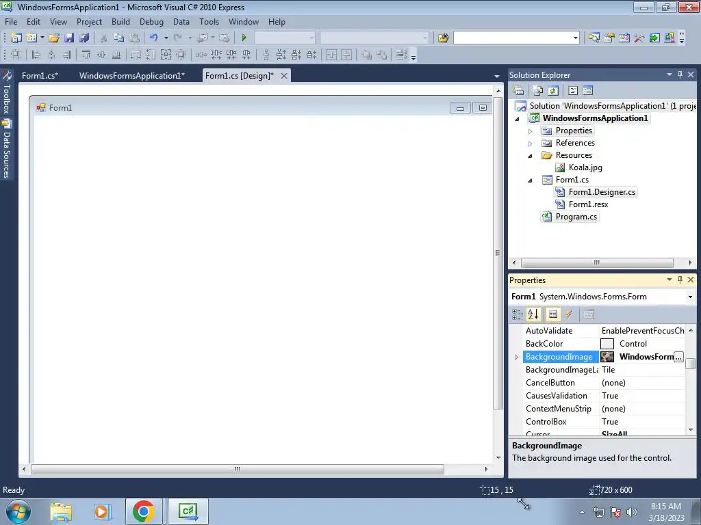Viewport: 701px width, 525px height.
Task: Click the Bring to Front icon
Action: (366, 55)
